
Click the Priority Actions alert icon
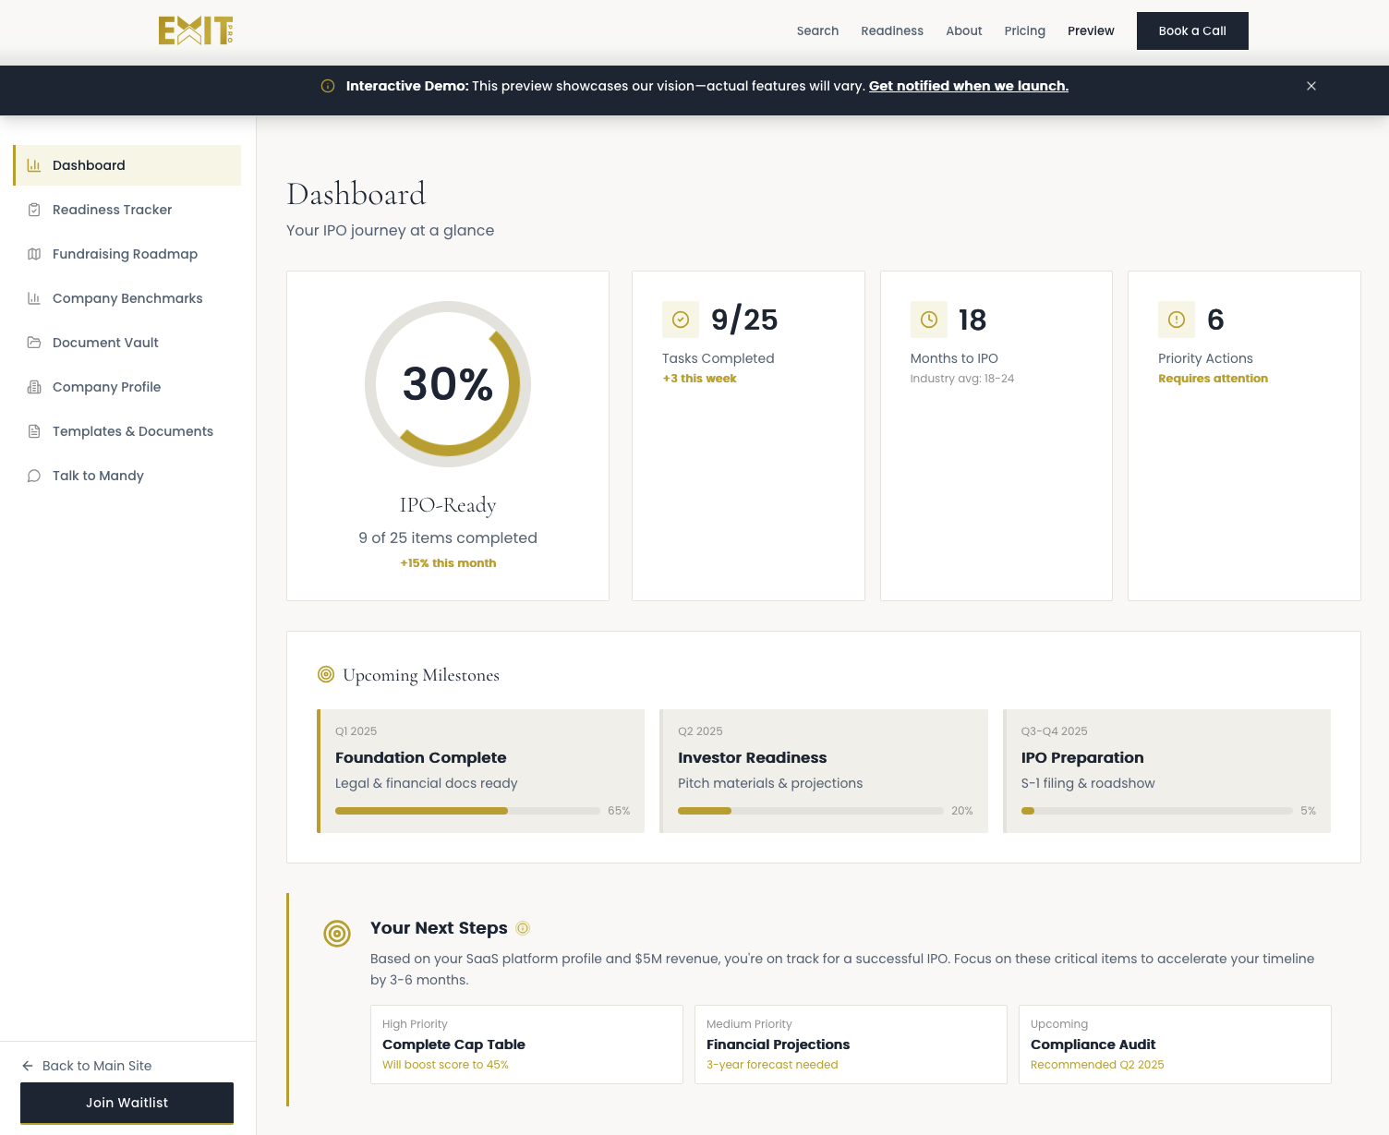(x=1177, y=320)
